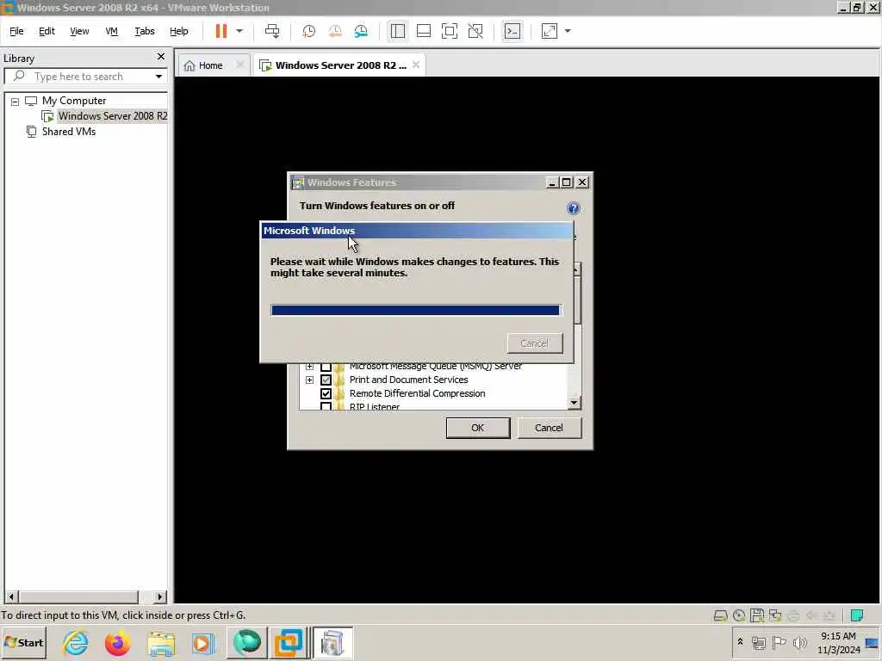Click the library scrollbar left arrow
This screenshot has width=882, height=661.
coord(11,596)
